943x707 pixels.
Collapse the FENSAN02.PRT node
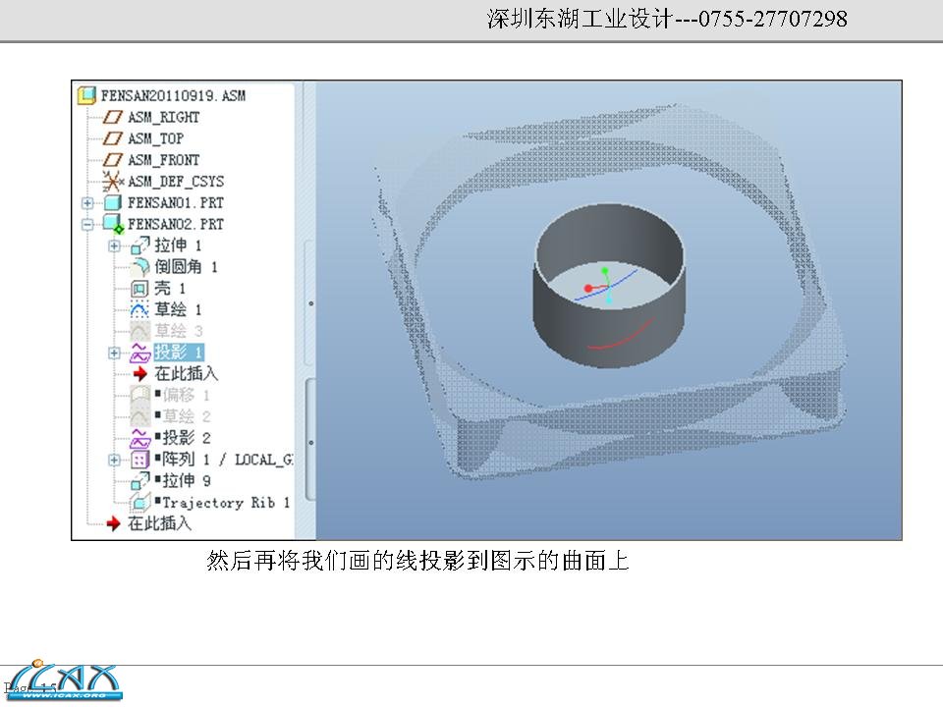87,224
